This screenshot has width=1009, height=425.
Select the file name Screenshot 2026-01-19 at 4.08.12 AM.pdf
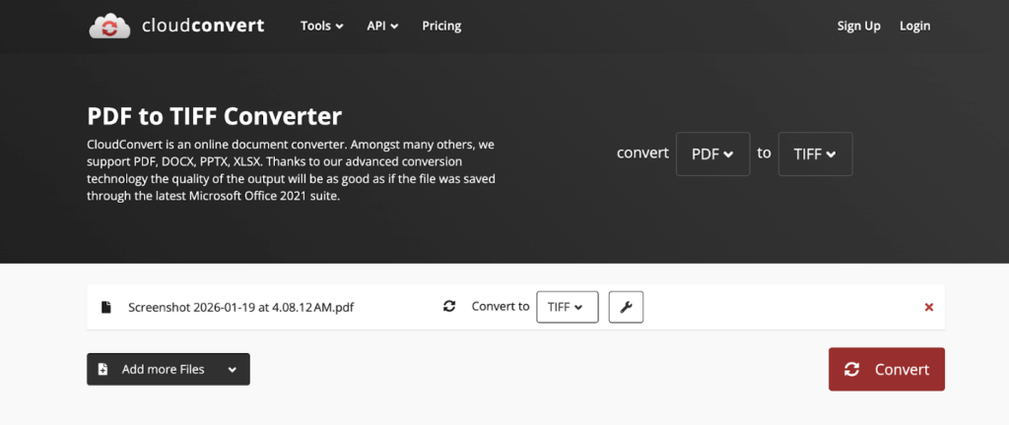240,308
